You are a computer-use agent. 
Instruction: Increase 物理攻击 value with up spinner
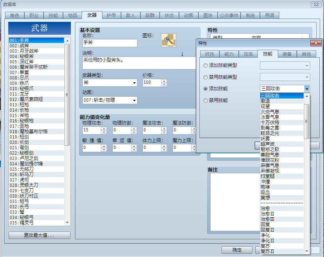[x=104, y=129]
